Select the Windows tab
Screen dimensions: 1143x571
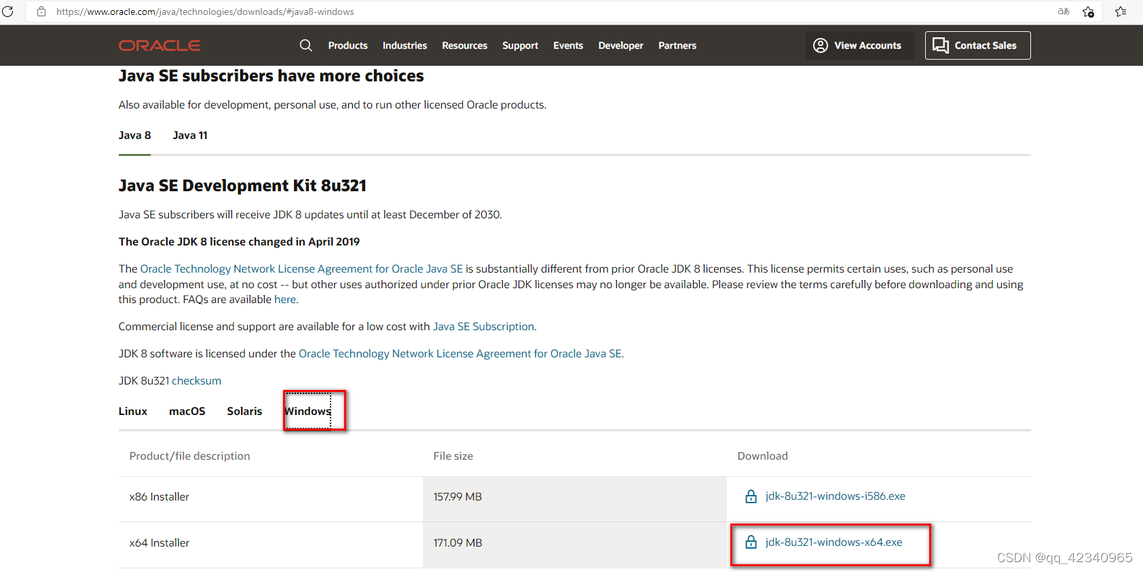tap(307, 412)
